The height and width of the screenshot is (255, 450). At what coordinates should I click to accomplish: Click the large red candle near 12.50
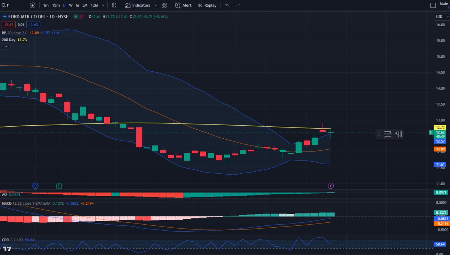tap(139, 137)
